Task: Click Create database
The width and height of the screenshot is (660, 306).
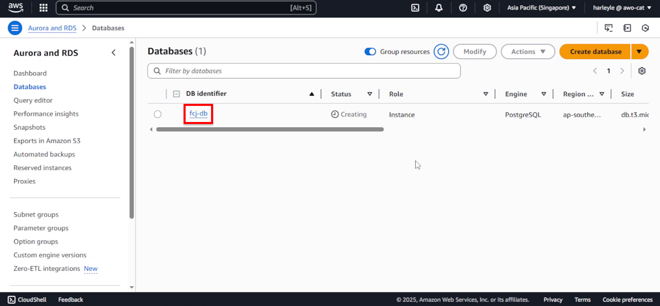Action: point(595,51)
